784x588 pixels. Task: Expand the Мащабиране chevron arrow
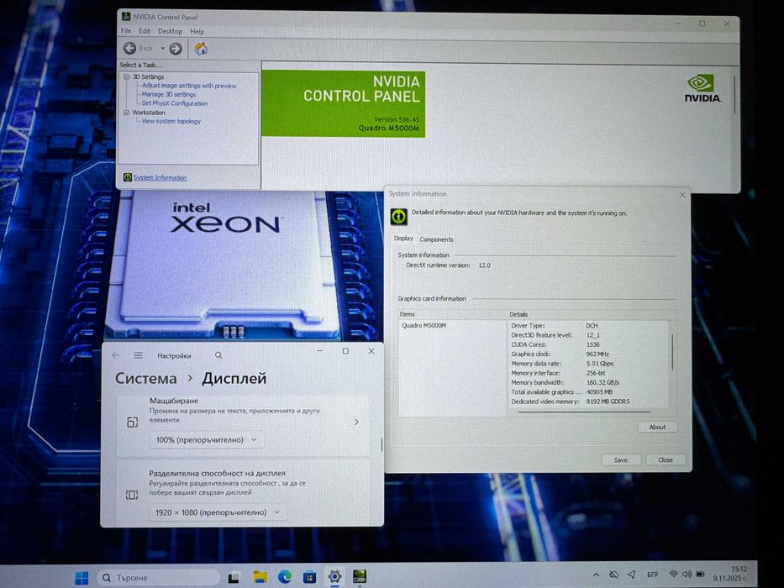pyautogui.click(x=356, y=422)
